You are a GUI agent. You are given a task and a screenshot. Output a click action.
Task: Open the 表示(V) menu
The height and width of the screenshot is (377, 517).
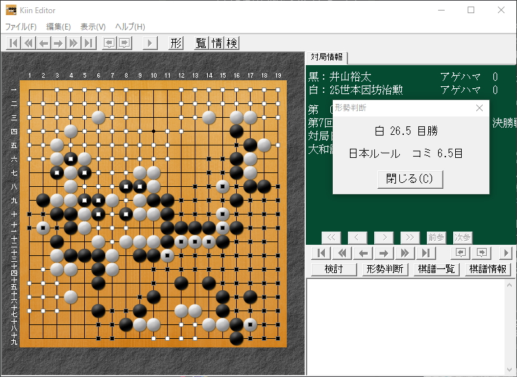click(93, 27)
